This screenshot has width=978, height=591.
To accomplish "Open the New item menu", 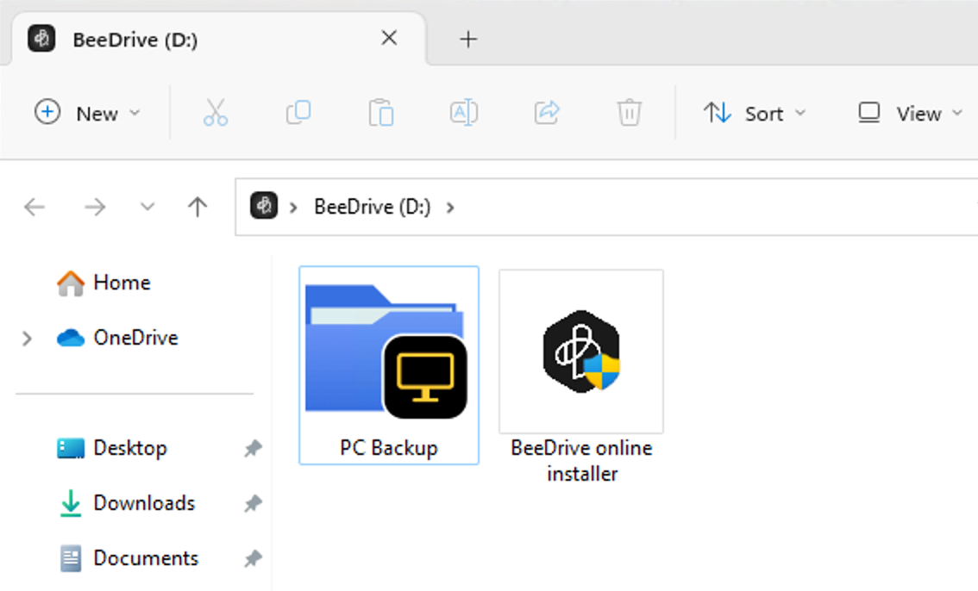I will click(87, 114).
